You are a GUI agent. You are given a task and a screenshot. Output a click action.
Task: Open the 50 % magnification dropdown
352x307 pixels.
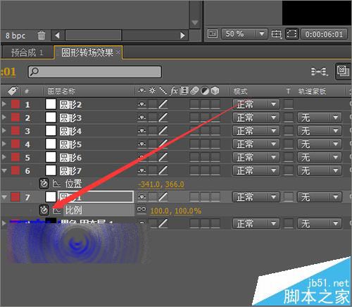coord(244,34)
